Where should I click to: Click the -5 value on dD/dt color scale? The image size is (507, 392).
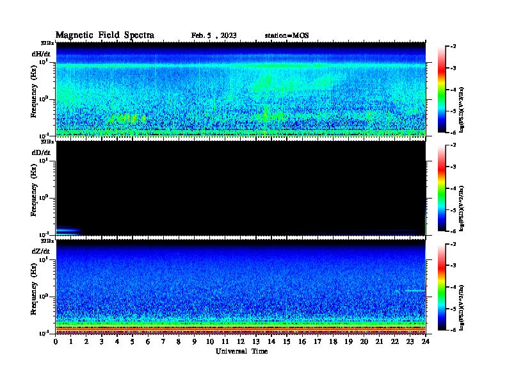click(454, 210)
